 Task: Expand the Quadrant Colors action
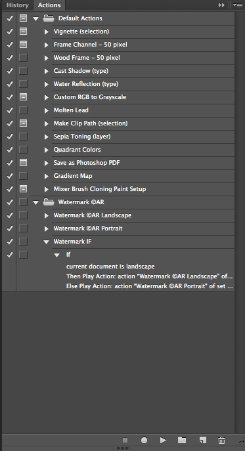tap(47, 150)
